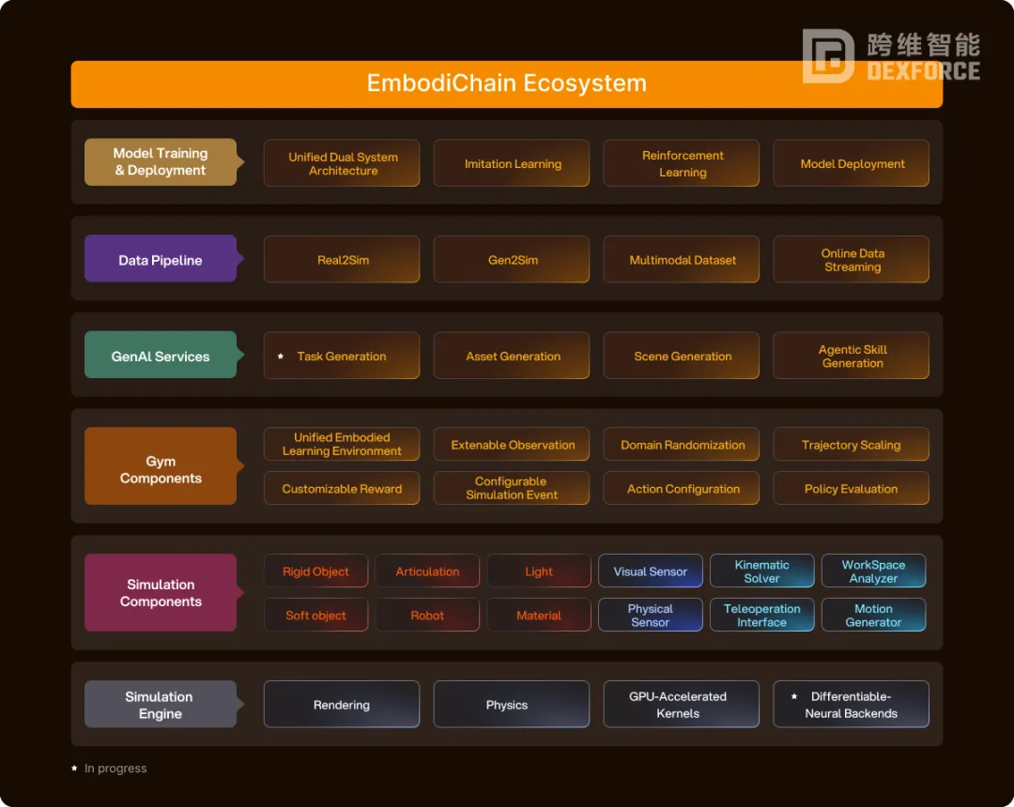Click the GPU-Accelerated Kernels box
Screen dimensions: 1014x807
681,705
